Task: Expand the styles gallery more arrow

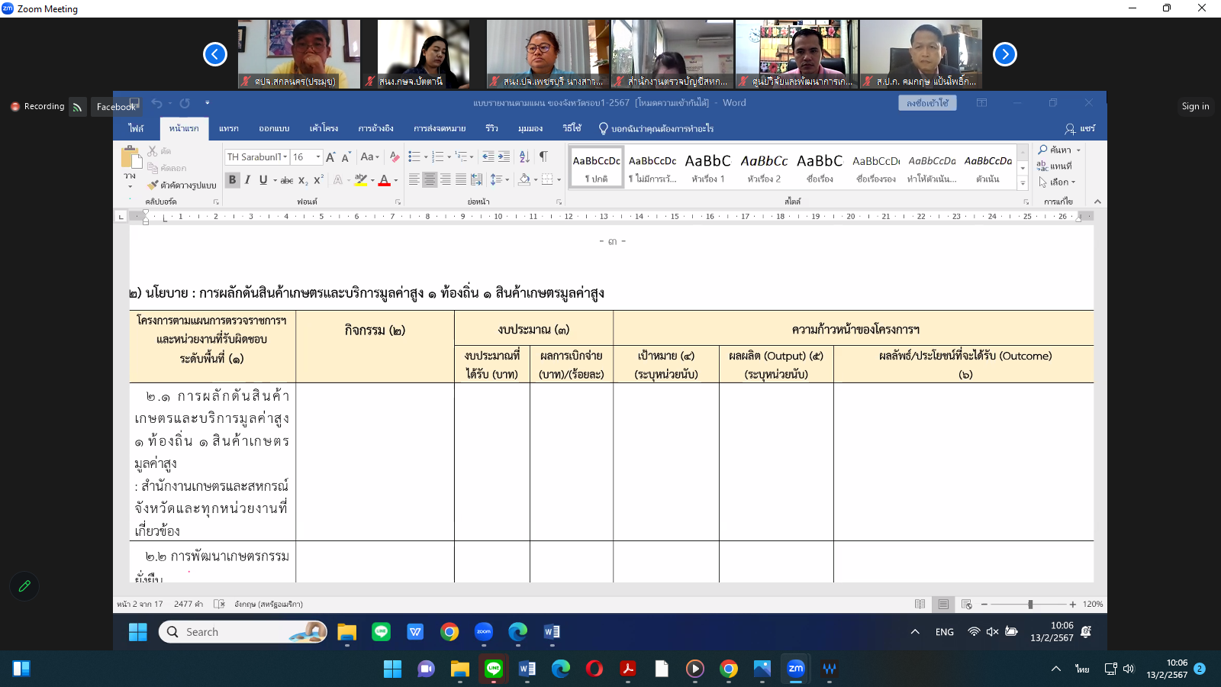Action: (1023, 183)
